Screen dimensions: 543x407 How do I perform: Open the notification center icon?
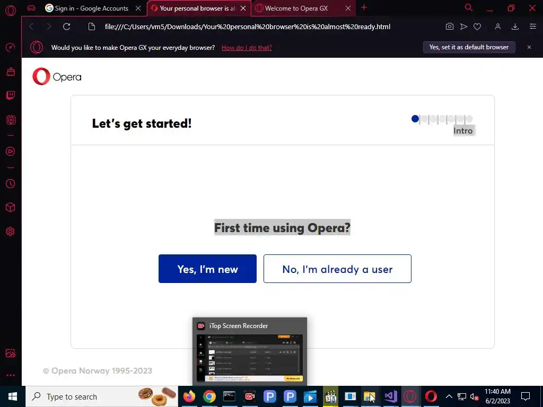[526, 396]
